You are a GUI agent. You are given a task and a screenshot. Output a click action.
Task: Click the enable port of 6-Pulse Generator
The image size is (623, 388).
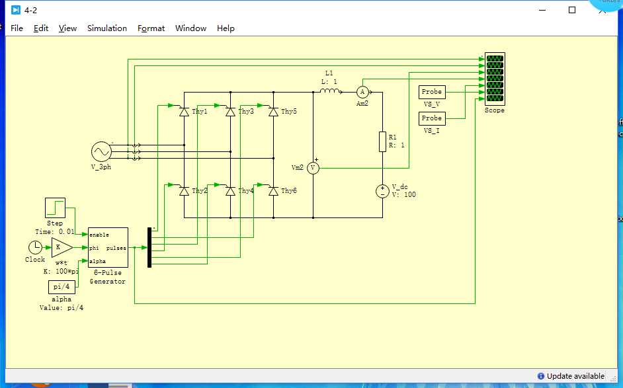99,235
